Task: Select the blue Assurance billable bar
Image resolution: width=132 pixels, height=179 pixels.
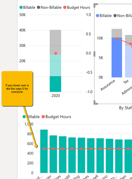Action: (x=117, y=57)
